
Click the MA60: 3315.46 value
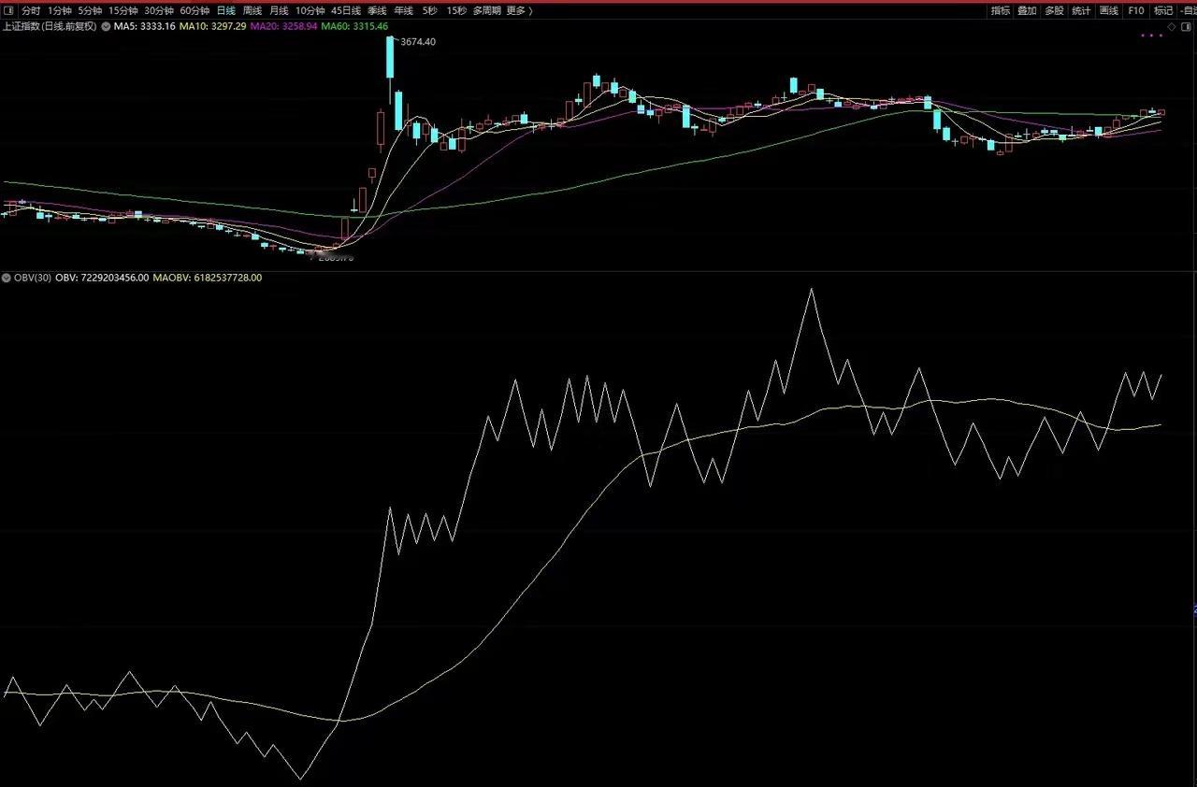[x=354, y=26]
